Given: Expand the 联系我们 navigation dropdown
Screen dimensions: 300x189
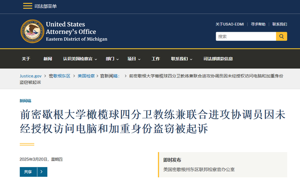Looking at the screenshot, I should (x=181, y=59).
